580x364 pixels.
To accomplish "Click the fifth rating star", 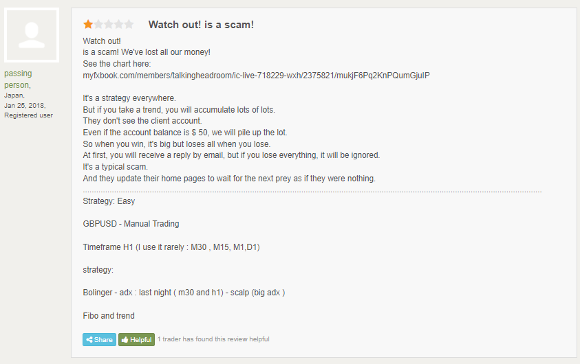I will 129,25.
